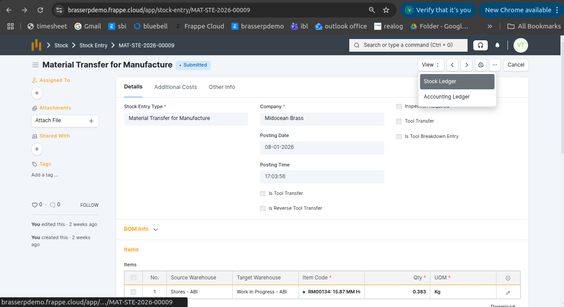Open the View dropdown button

(x=430, y=65)
